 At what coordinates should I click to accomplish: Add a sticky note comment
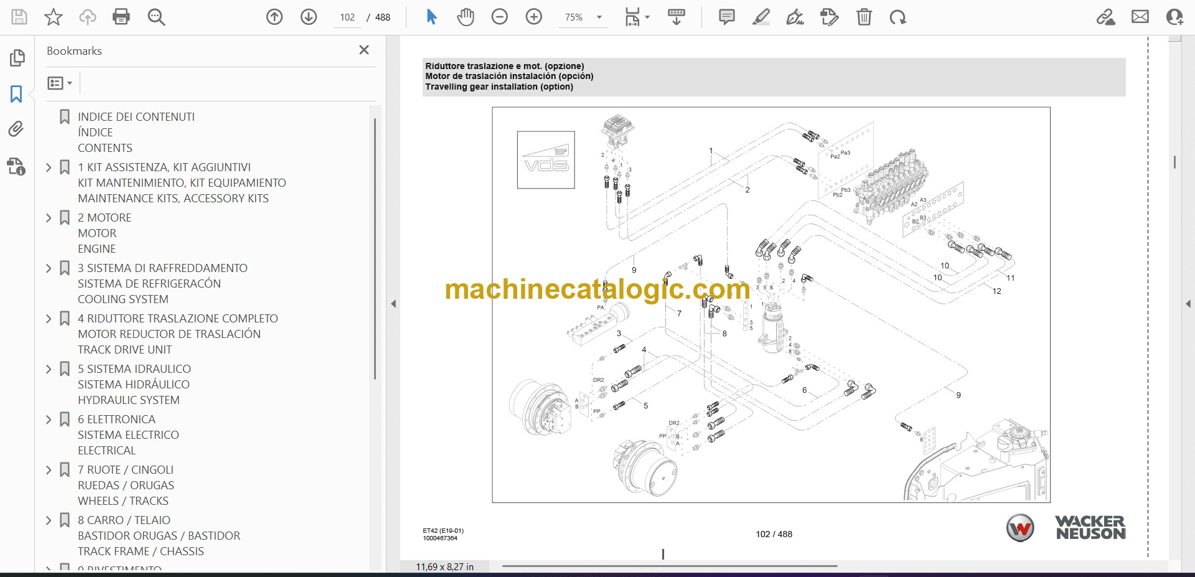coord(726,17)
